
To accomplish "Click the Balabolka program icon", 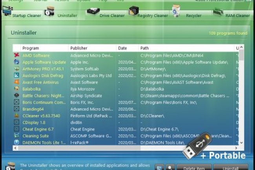I will click(x=16, y=89).
